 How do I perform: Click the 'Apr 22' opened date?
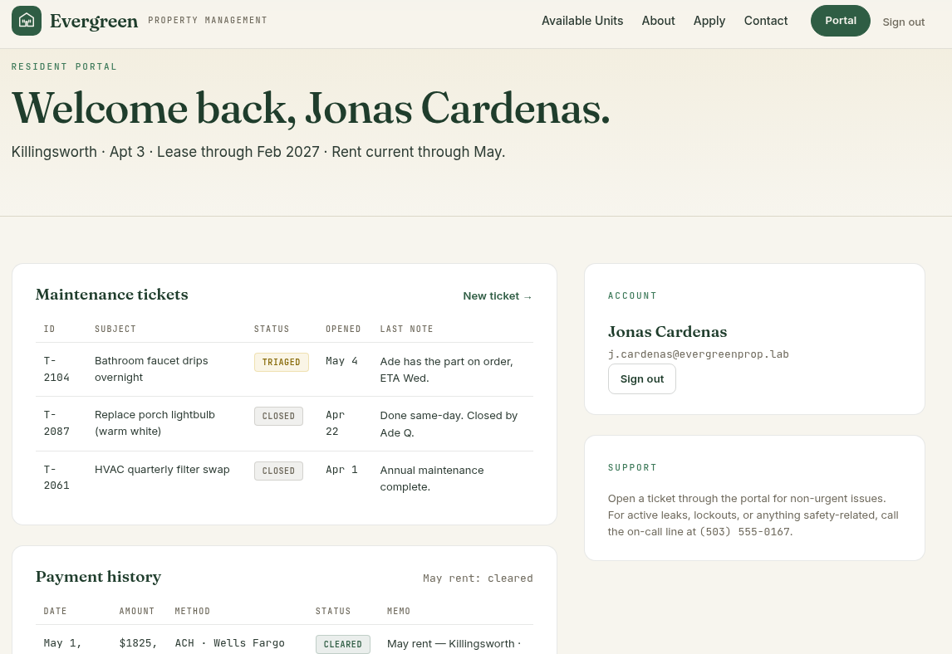tap(335, 422)
